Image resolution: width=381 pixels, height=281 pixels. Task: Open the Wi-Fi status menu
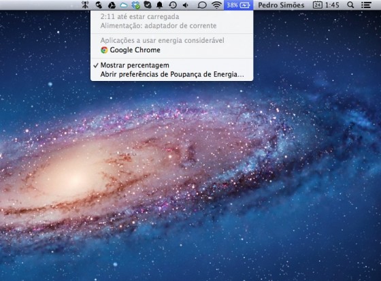click(216, 5)
